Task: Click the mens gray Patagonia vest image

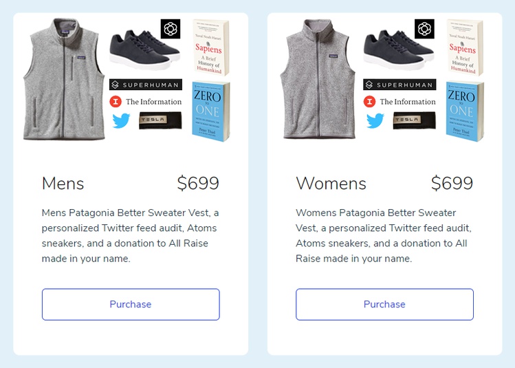Action: tap(64, 79)
